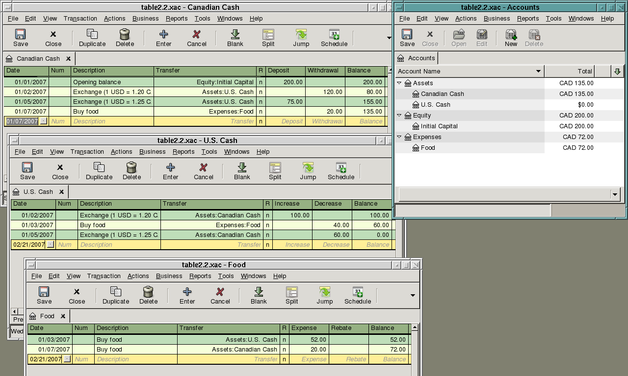Toggle reconcile flag for 01/03/2007 Food register entry
628x376 pixels.
[x=284, y=340]
